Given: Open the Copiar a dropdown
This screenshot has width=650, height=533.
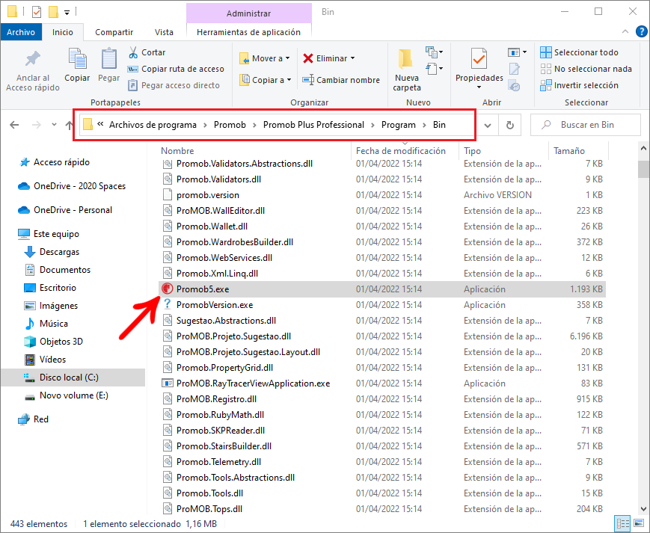Looking at the screenshot, I should click(x=266, y=80).
